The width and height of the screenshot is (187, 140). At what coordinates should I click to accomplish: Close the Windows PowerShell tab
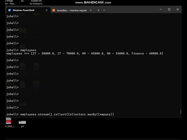[x=46, y=10]
